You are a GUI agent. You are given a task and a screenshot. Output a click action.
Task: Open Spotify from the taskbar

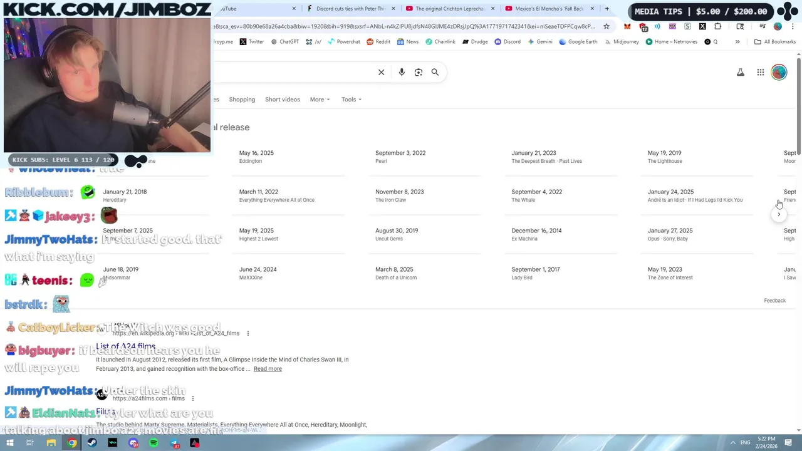pos(154,443)
